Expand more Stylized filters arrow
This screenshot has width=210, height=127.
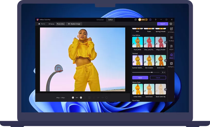(x=165, y=61)
